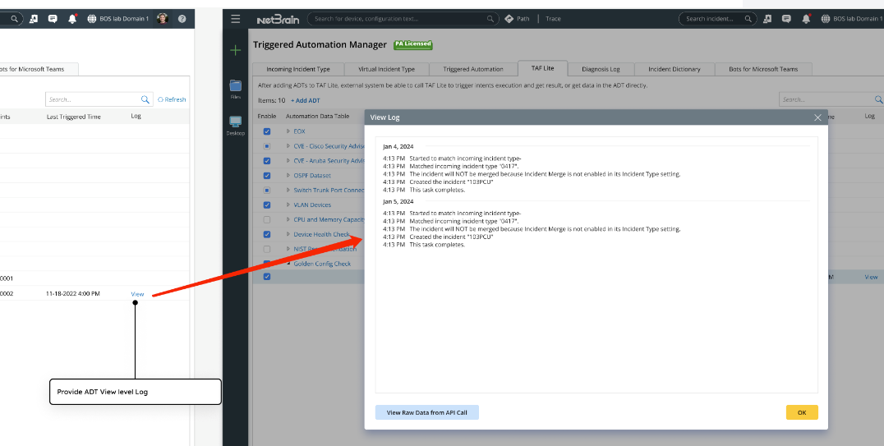
Task: Open chat message icon in right header
Action: click(x=786, y=19)
